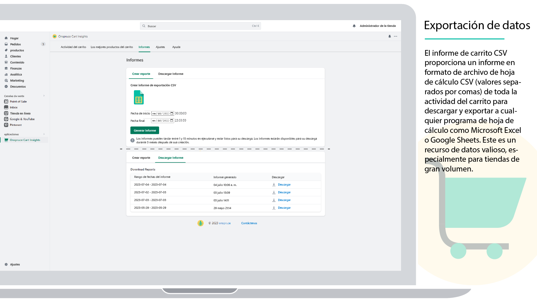Open Finanzas bank icon
The width and height of the screenshot is (537, 302).
click(x=6, y=68)
